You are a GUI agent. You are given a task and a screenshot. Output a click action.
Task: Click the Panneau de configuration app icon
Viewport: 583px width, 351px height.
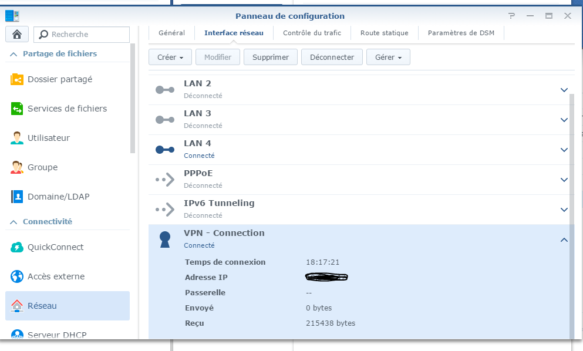point(12,16)
